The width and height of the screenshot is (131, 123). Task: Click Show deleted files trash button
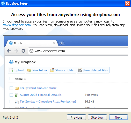click(93, 70)
